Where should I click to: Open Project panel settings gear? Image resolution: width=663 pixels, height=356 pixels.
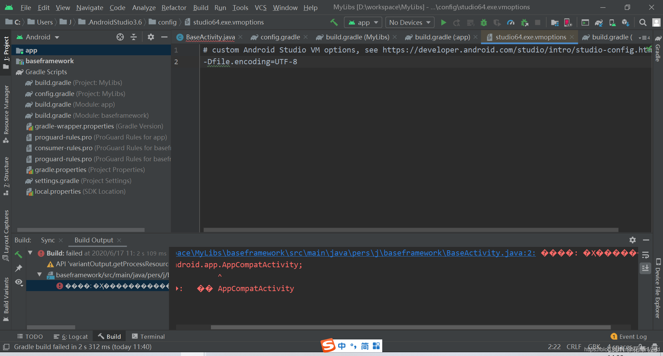click(151, 37)
